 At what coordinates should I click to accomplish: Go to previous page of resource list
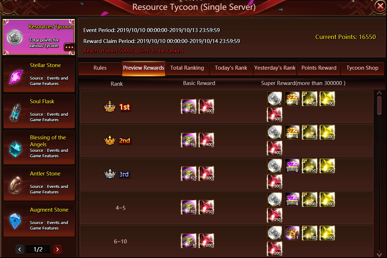point(20,249)
